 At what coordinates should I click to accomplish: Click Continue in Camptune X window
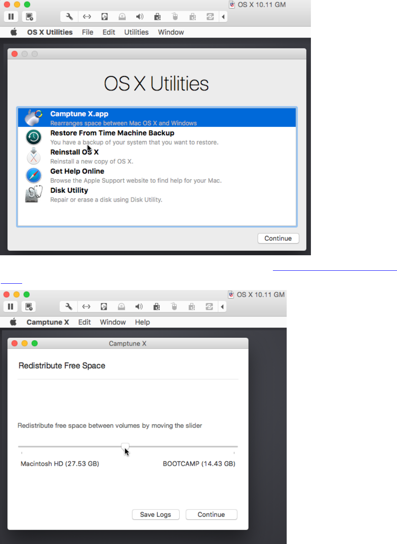click(x=211, y=515)
